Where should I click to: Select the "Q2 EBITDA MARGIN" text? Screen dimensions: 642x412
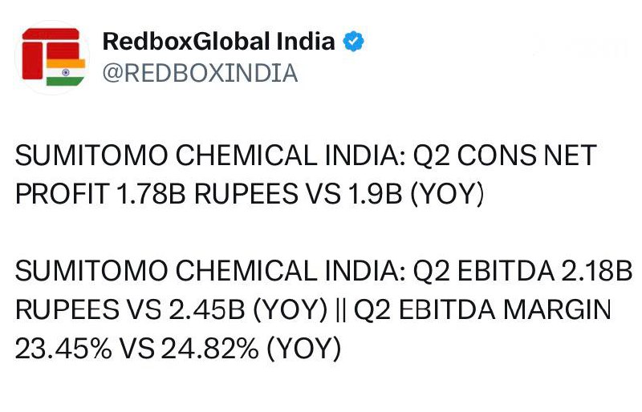point(482,311)
